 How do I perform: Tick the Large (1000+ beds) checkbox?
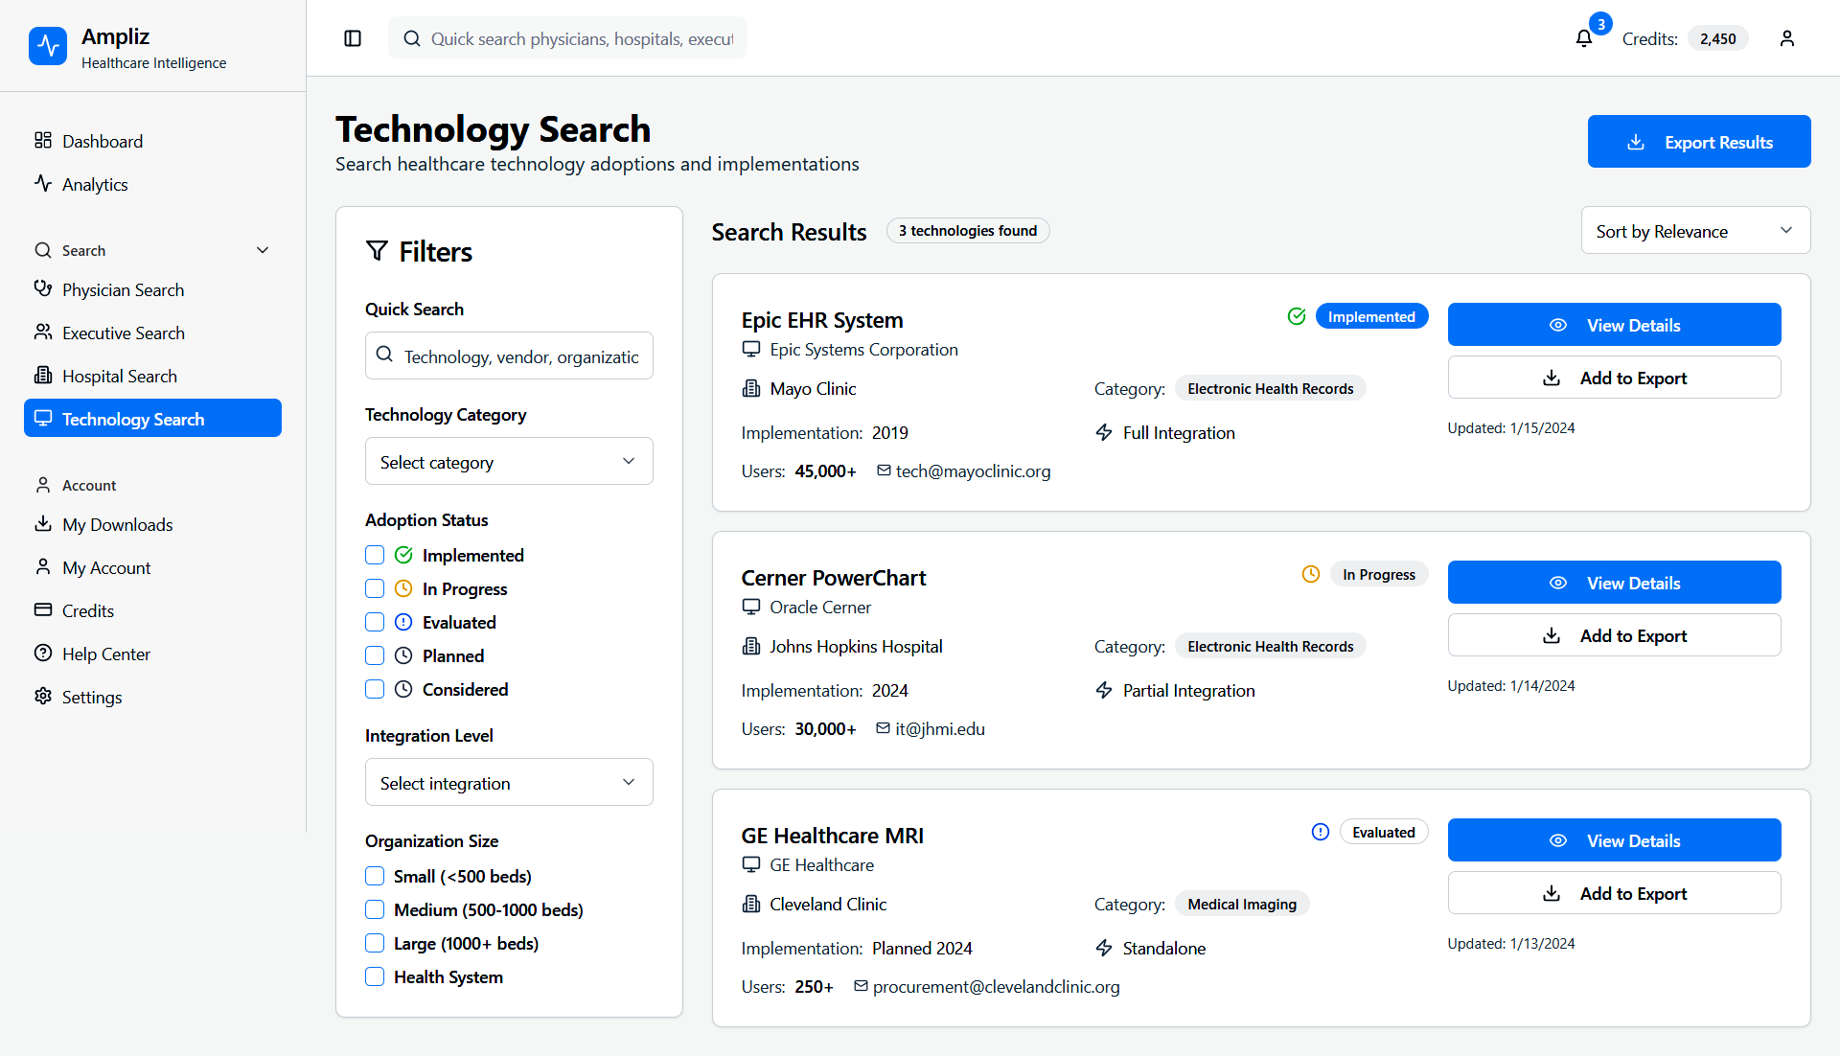(375, 943)
